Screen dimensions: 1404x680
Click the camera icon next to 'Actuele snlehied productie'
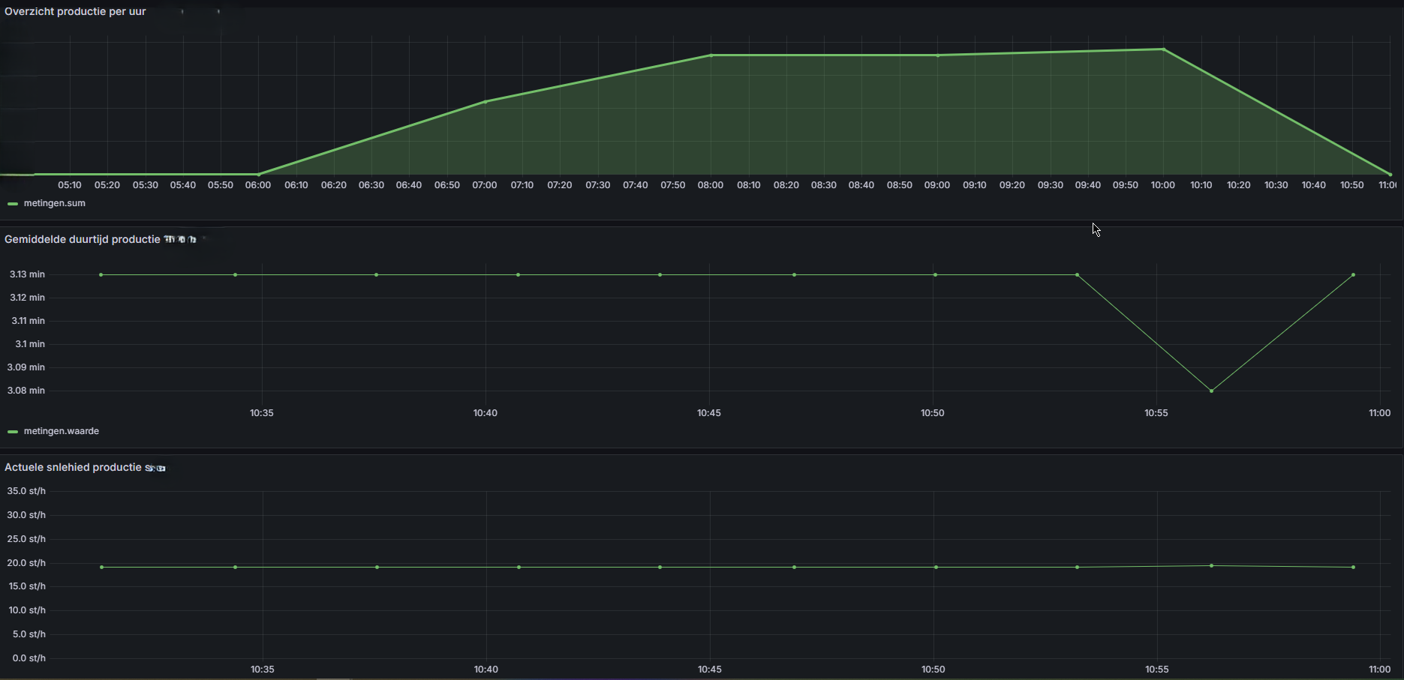click(160, 467)
